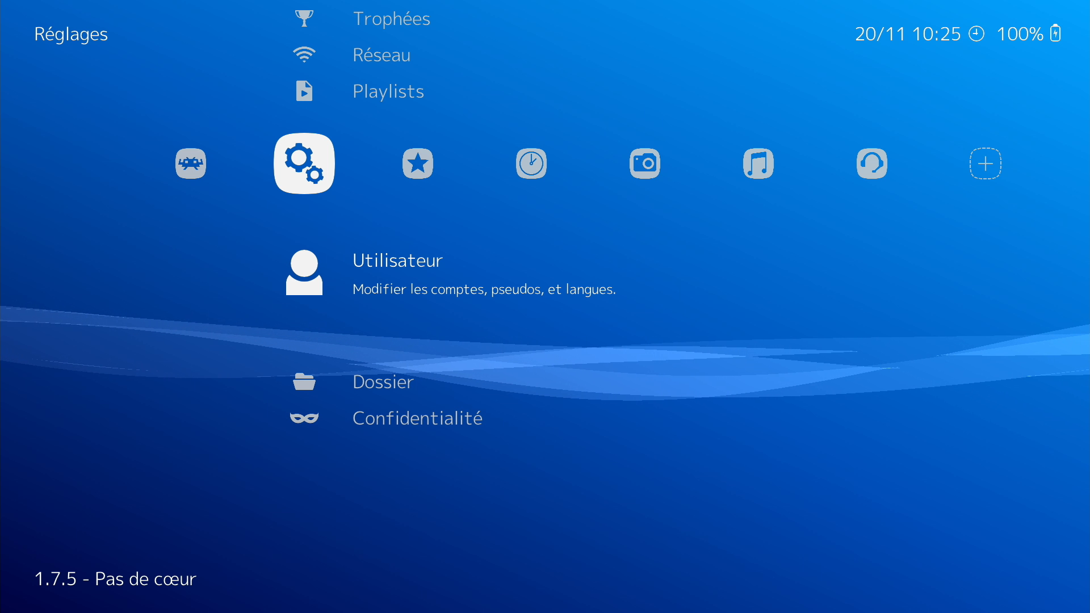This screenshot has width=1090, height=613.
Task: Click the import content plus icon
Action: click(986, 163)
